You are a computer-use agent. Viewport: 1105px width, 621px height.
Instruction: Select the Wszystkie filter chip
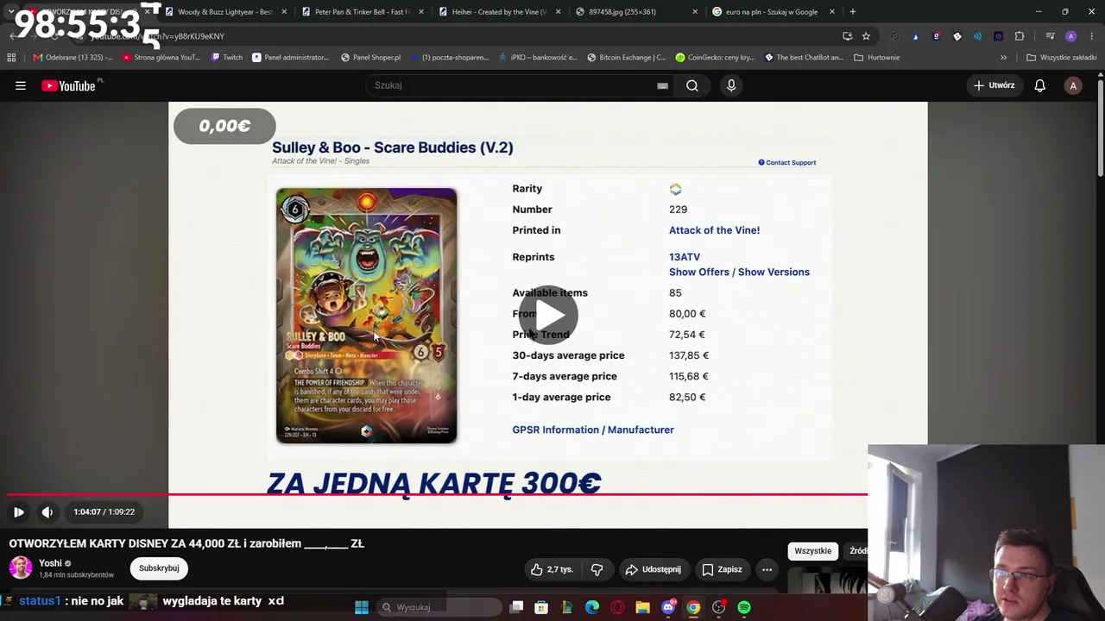[x=812, y=551]
